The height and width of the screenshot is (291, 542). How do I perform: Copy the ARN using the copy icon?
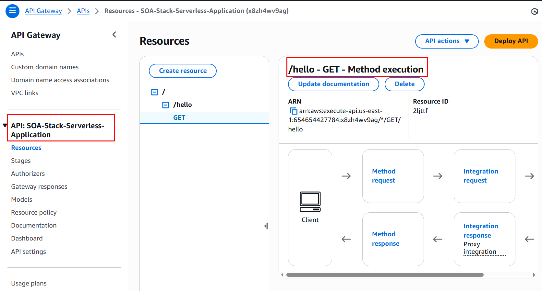click(293, 111)
